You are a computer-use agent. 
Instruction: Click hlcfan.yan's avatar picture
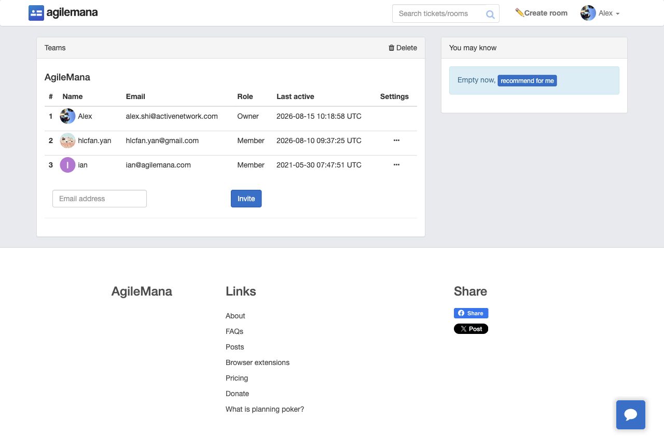pos(67,141)
